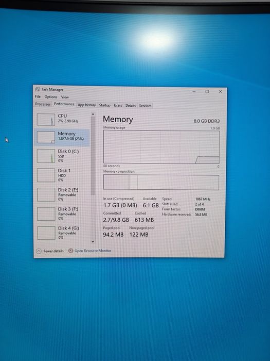Click the 8.0 GB DDR3 label

pyautogui.click(x=207, y=121)
